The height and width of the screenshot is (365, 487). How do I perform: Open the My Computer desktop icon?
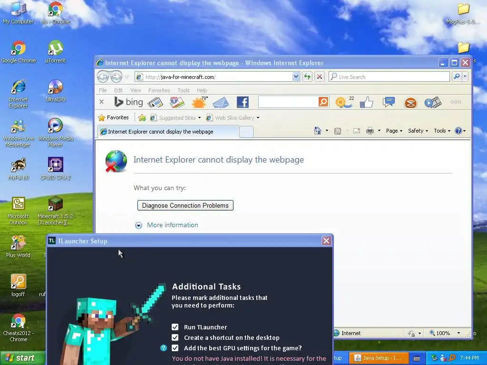click(18, 12)
